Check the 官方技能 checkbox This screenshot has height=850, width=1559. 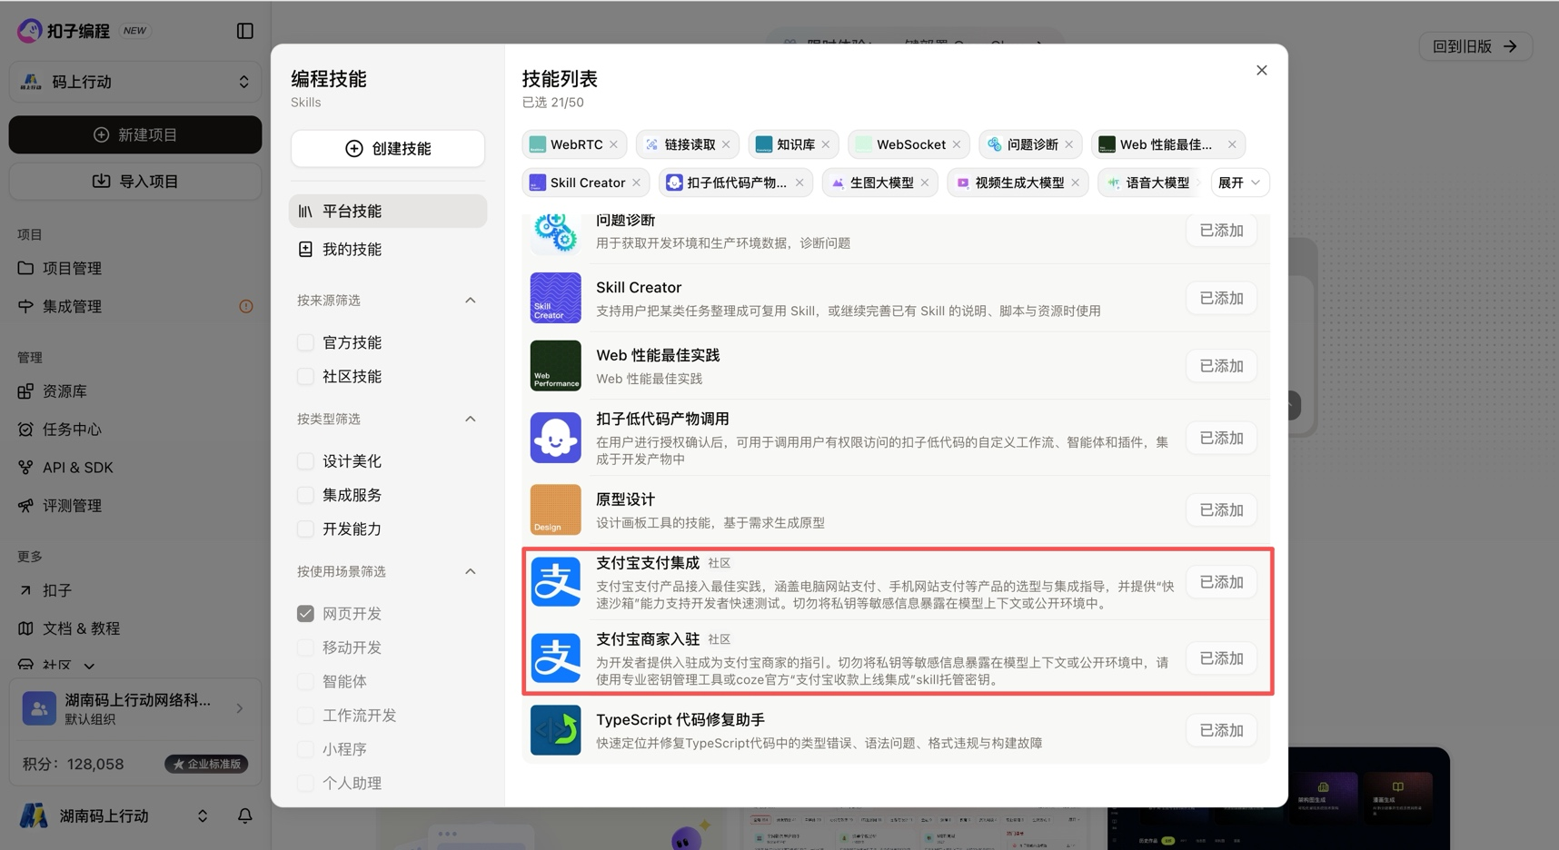[x=305, y=342]
